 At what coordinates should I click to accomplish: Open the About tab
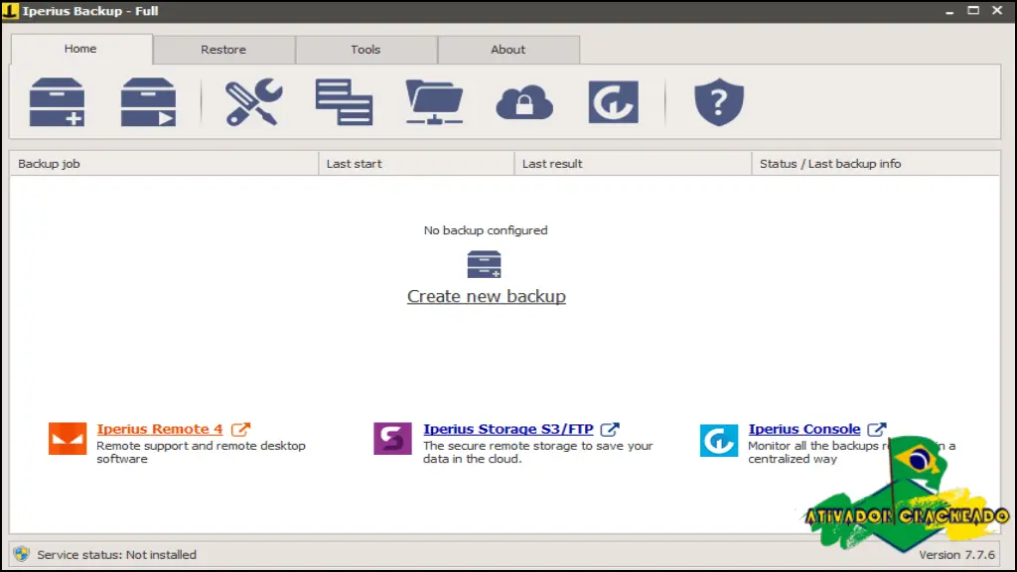coord(508,50)
